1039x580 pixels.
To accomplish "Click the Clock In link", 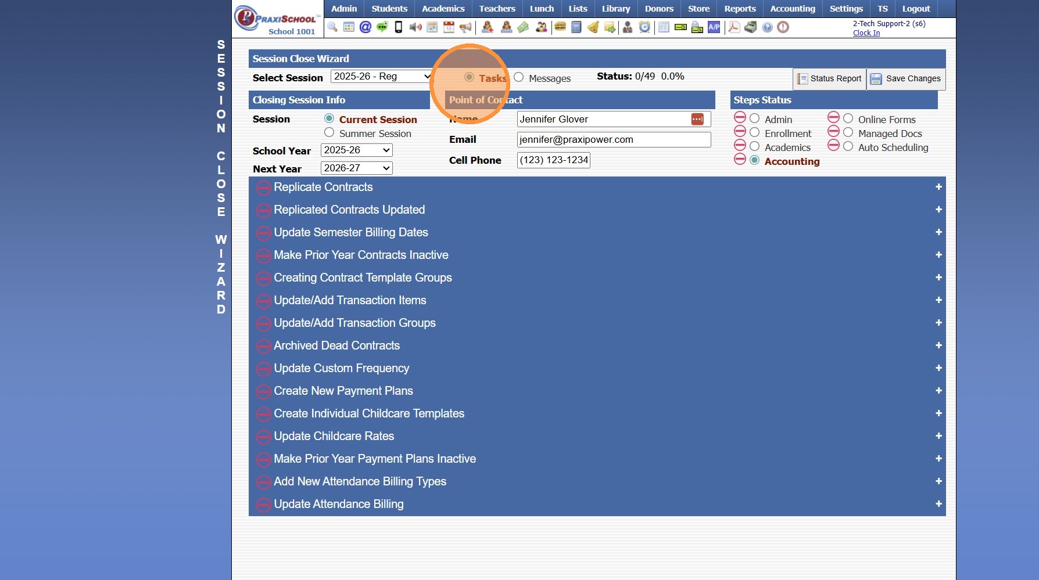I will pos(866,33).
